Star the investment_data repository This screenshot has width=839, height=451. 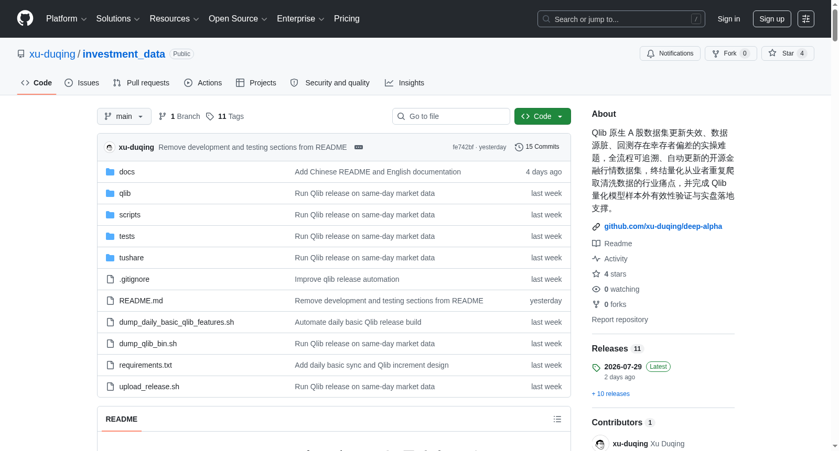tap(788, 53)
